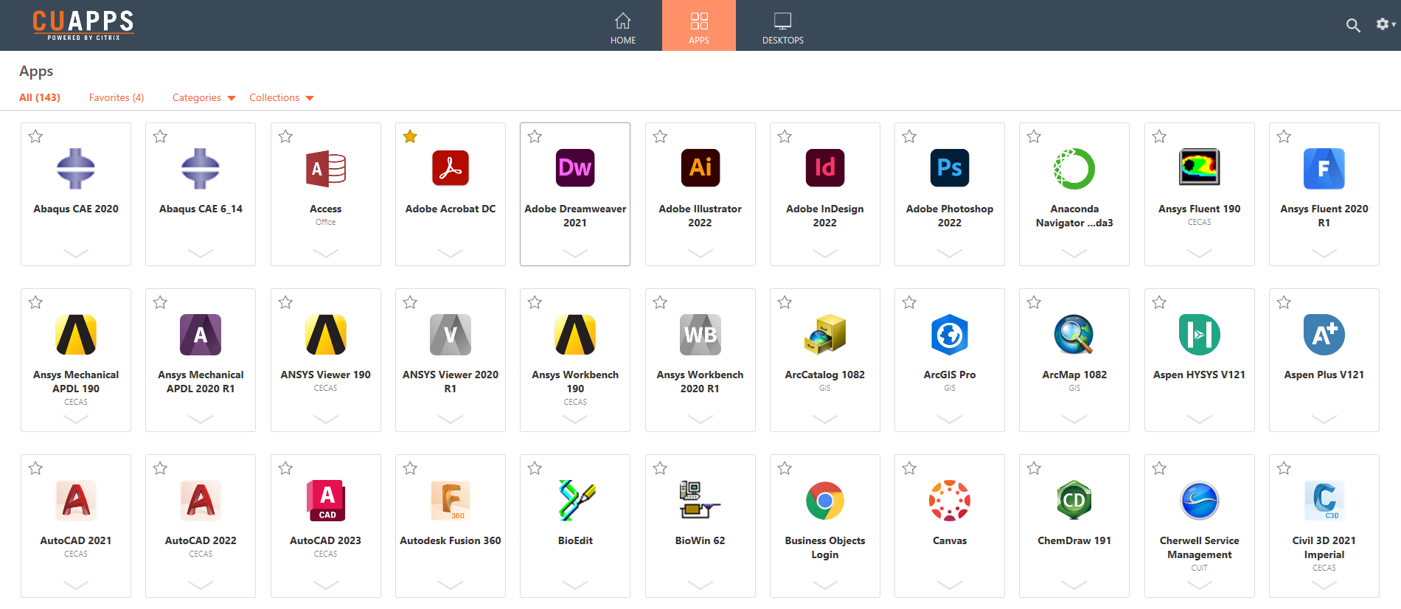The image size is (1401, 609).
Task: Toggle the favorite star on Access
Action: click(x=285, y=136)
